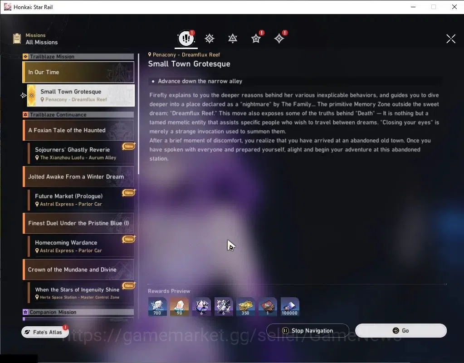
Task: View the 350 gold ticket reward icon
Action: point(246,307)
